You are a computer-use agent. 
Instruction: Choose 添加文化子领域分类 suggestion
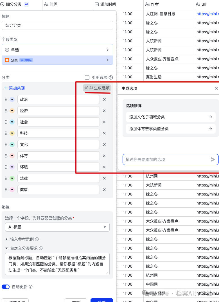point(171,117)
